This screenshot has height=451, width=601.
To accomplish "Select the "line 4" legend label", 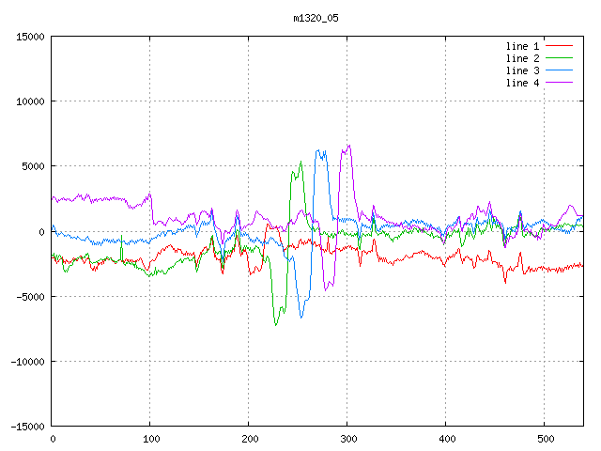I will click(523, 83).
